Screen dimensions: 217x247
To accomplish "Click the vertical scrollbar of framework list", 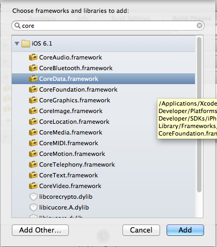I will (199, 115).
